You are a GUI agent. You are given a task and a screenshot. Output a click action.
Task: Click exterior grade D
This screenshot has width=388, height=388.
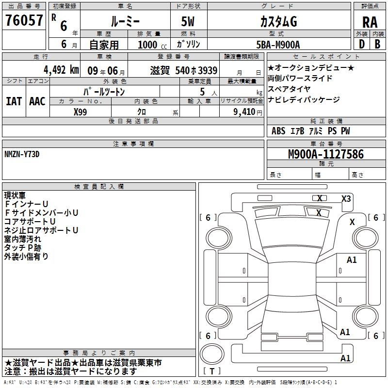[x=361, y=44]
